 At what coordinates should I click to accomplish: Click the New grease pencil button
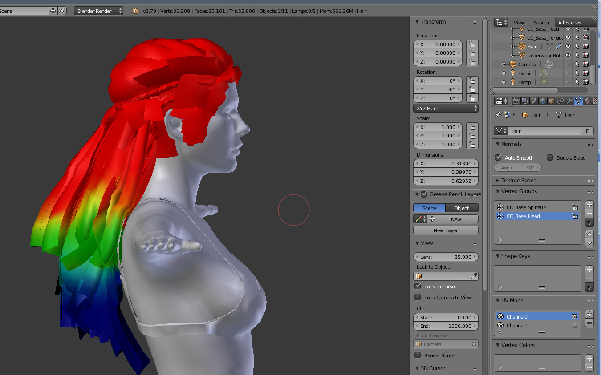click(x=453, y=219)
